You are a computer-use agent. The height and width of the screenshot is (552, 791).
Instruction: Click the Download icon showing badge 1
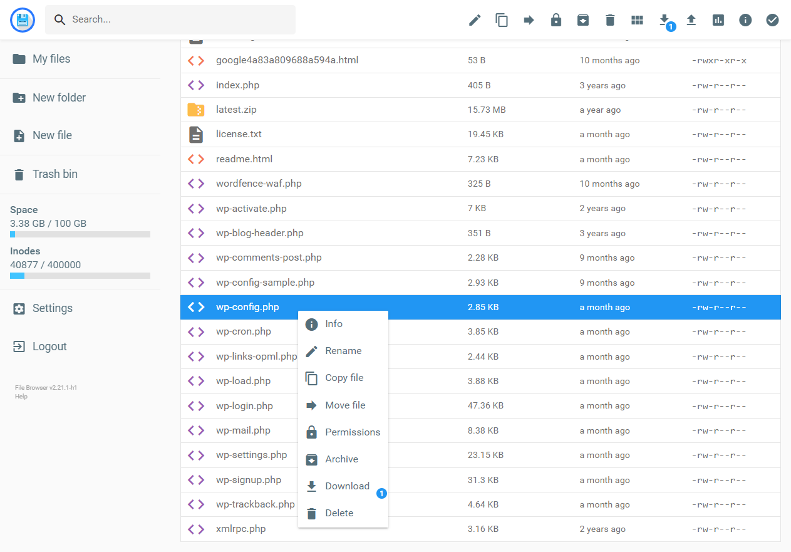pyautogui.click(x=664, y=19)
